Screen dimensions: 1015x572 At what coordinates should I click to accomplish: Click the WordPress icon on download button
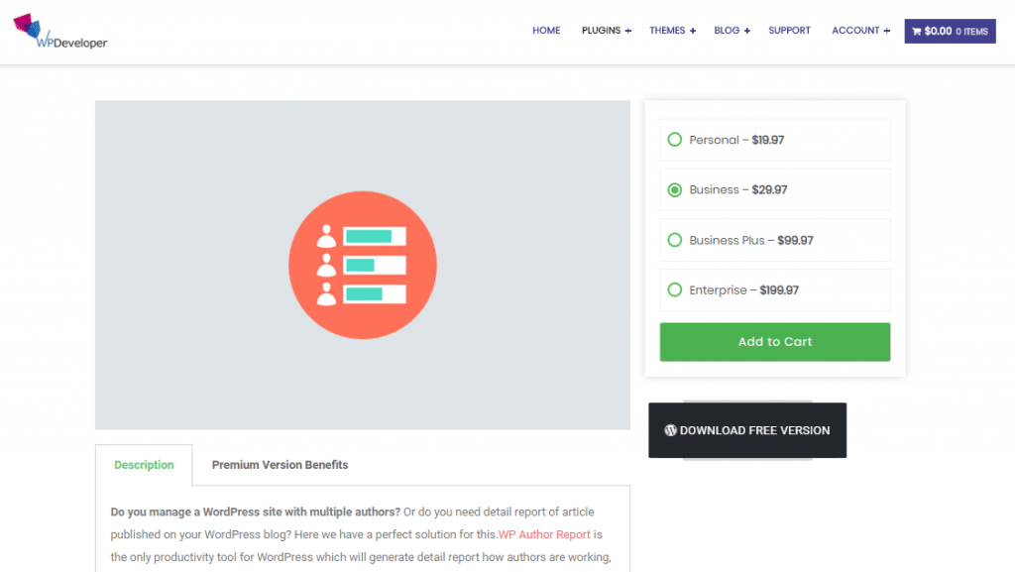[x=671, y=430]
